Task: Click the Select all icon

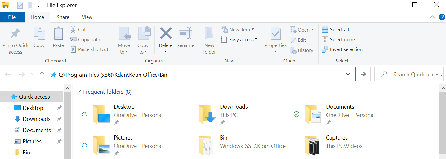Action: point(325,29)
